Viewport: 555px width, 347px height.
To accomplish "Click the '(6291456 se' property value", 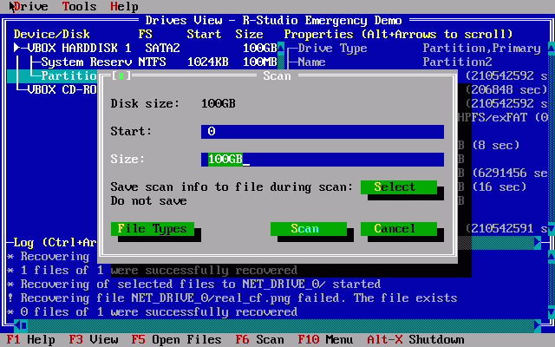I will pos(510,173).
